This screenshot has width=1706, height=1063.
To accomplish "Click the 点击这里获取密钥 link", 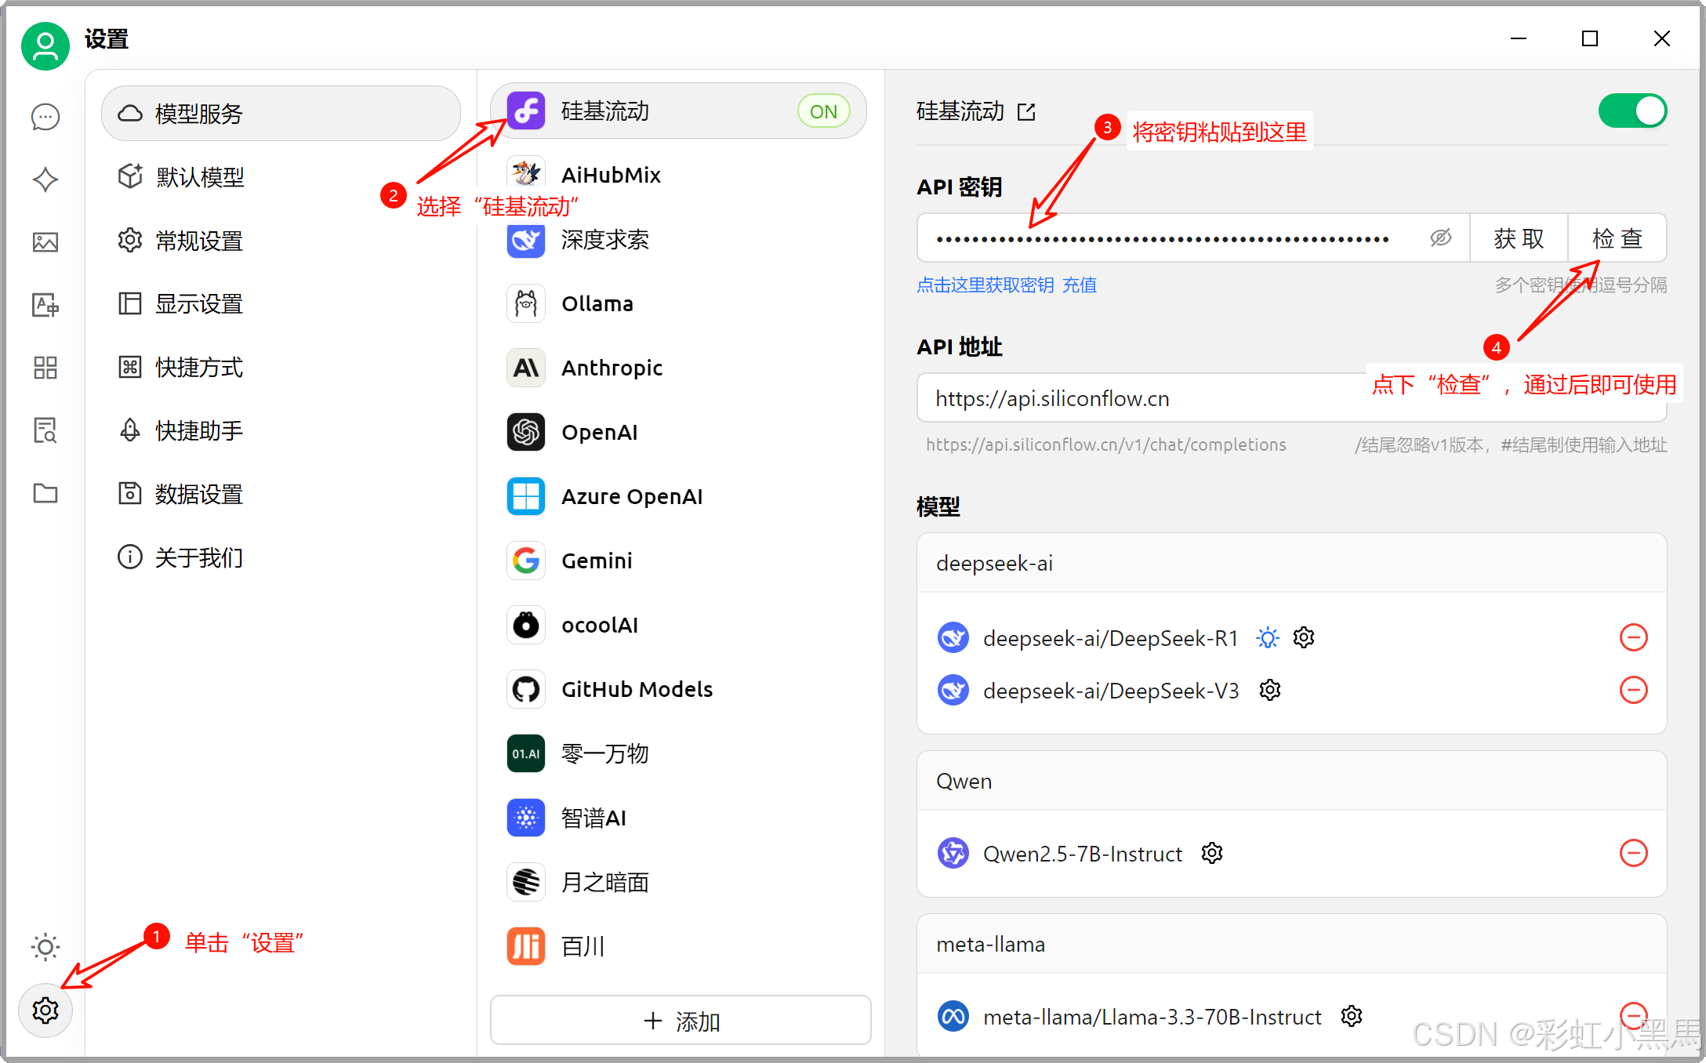I will tap(985, 285).
